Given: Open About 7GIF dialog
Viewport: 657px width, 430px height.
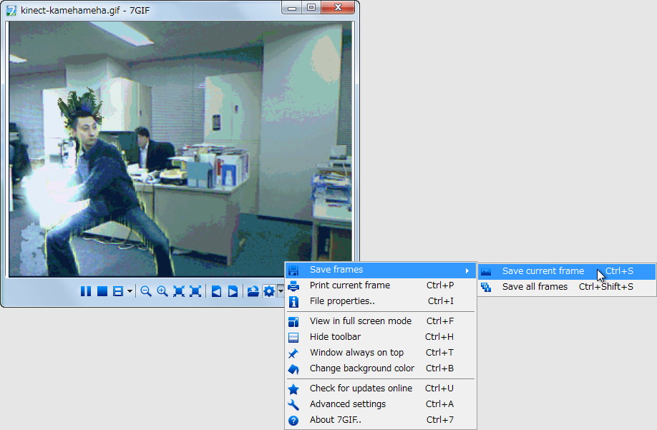Looking at the screenshot, I should [381, 421].
